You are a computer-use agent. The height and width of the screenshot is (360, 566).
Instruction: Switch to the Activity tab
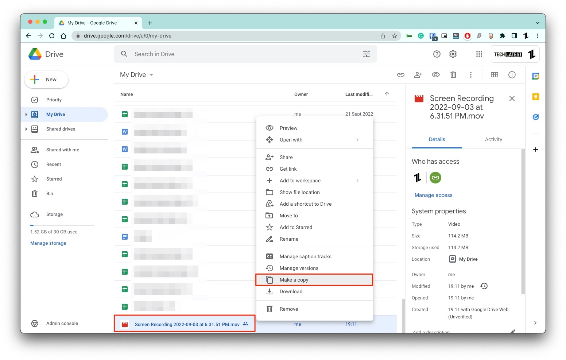click(493, 139)
